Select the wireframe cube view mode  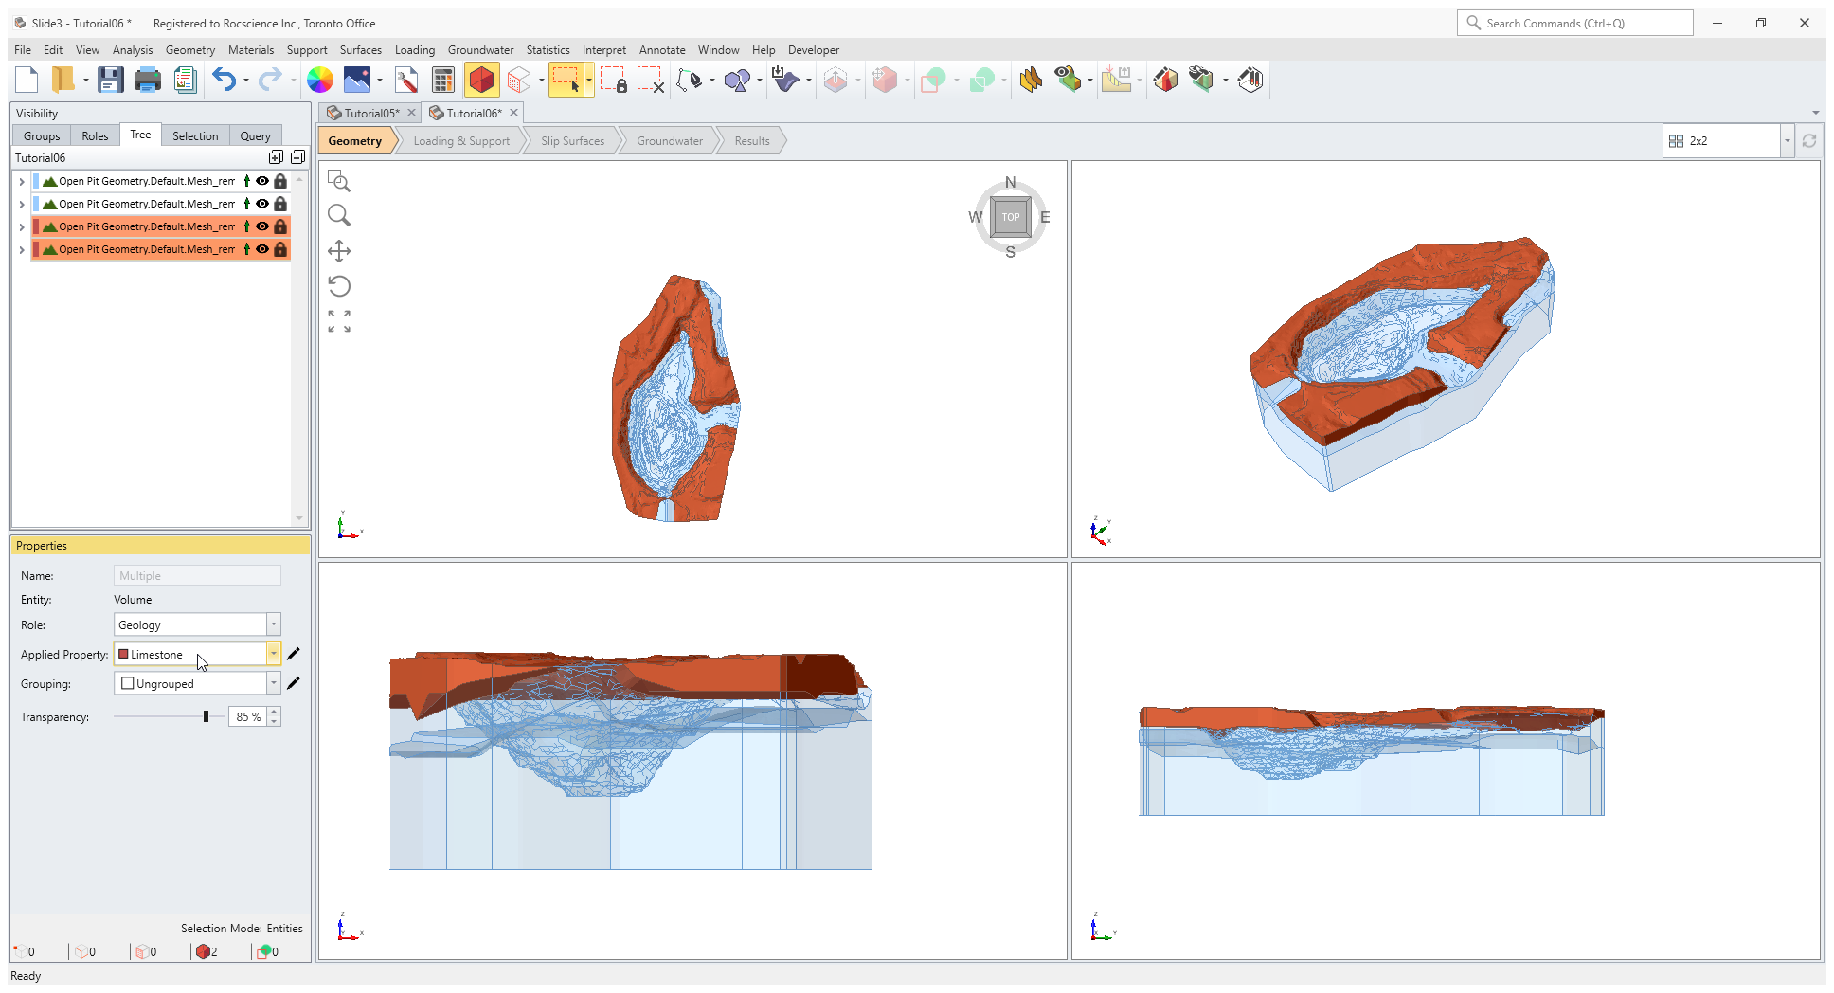[x=519, y=81]
